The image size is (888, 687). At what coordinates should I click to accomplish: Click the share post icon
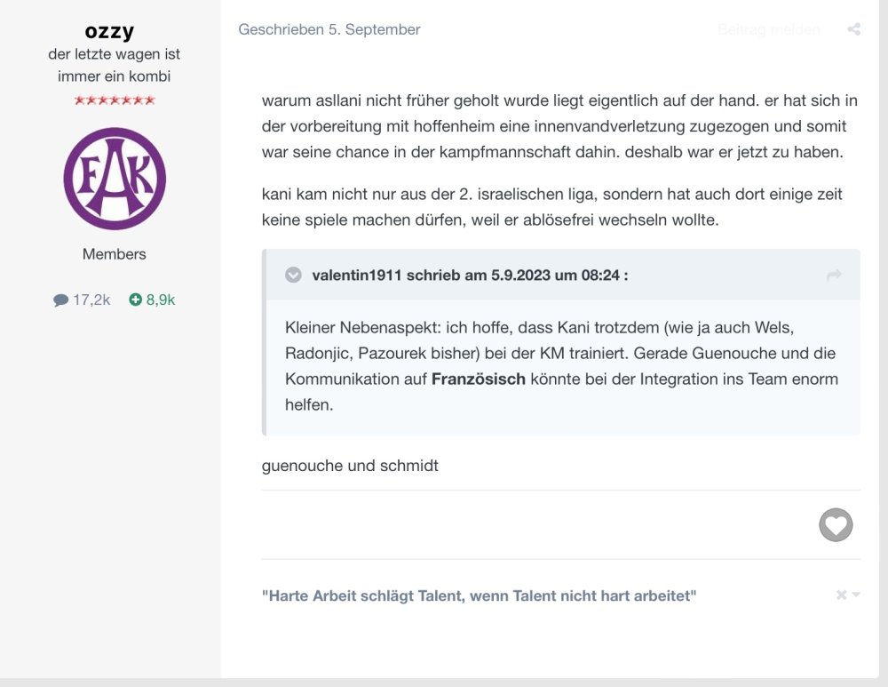point(853,29)
